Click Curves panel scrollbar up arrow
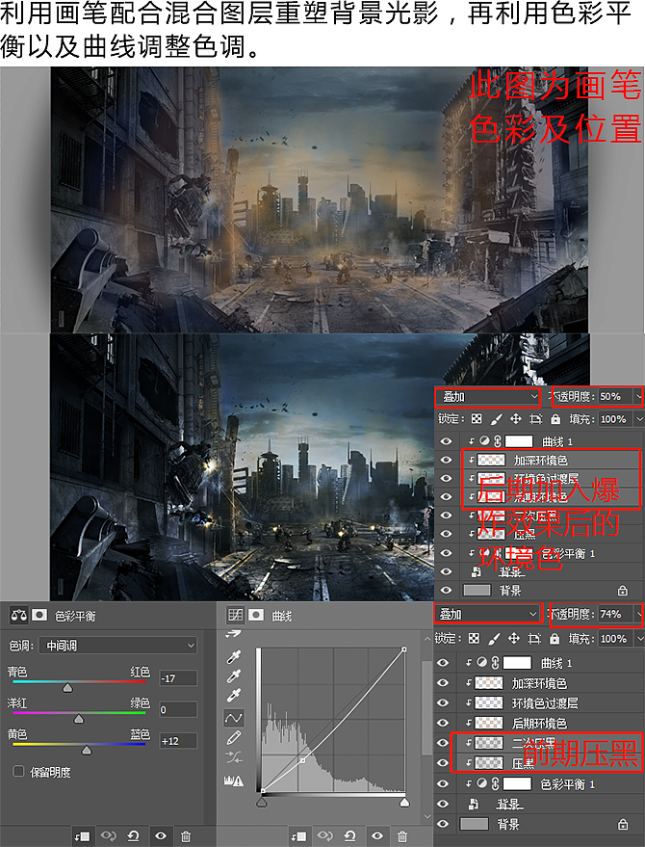 426,640
